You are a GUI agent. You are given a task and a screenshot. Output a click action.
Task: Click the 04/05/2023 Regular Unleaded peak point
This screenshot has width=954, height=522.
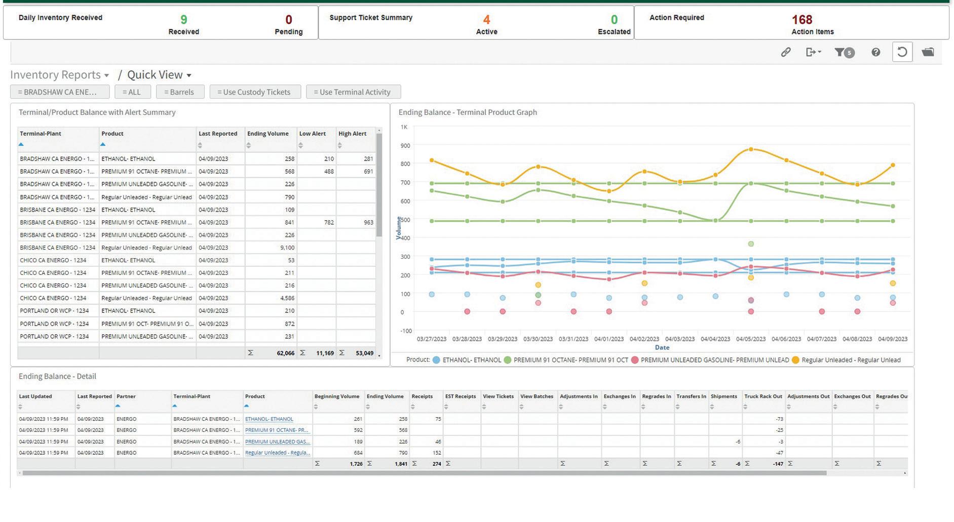pyautogui.click(x=751, y=149)
